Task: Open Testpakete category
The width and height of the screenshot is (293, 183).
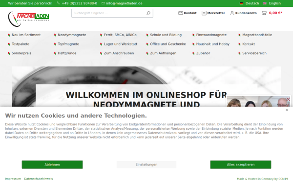Action: 21,44
